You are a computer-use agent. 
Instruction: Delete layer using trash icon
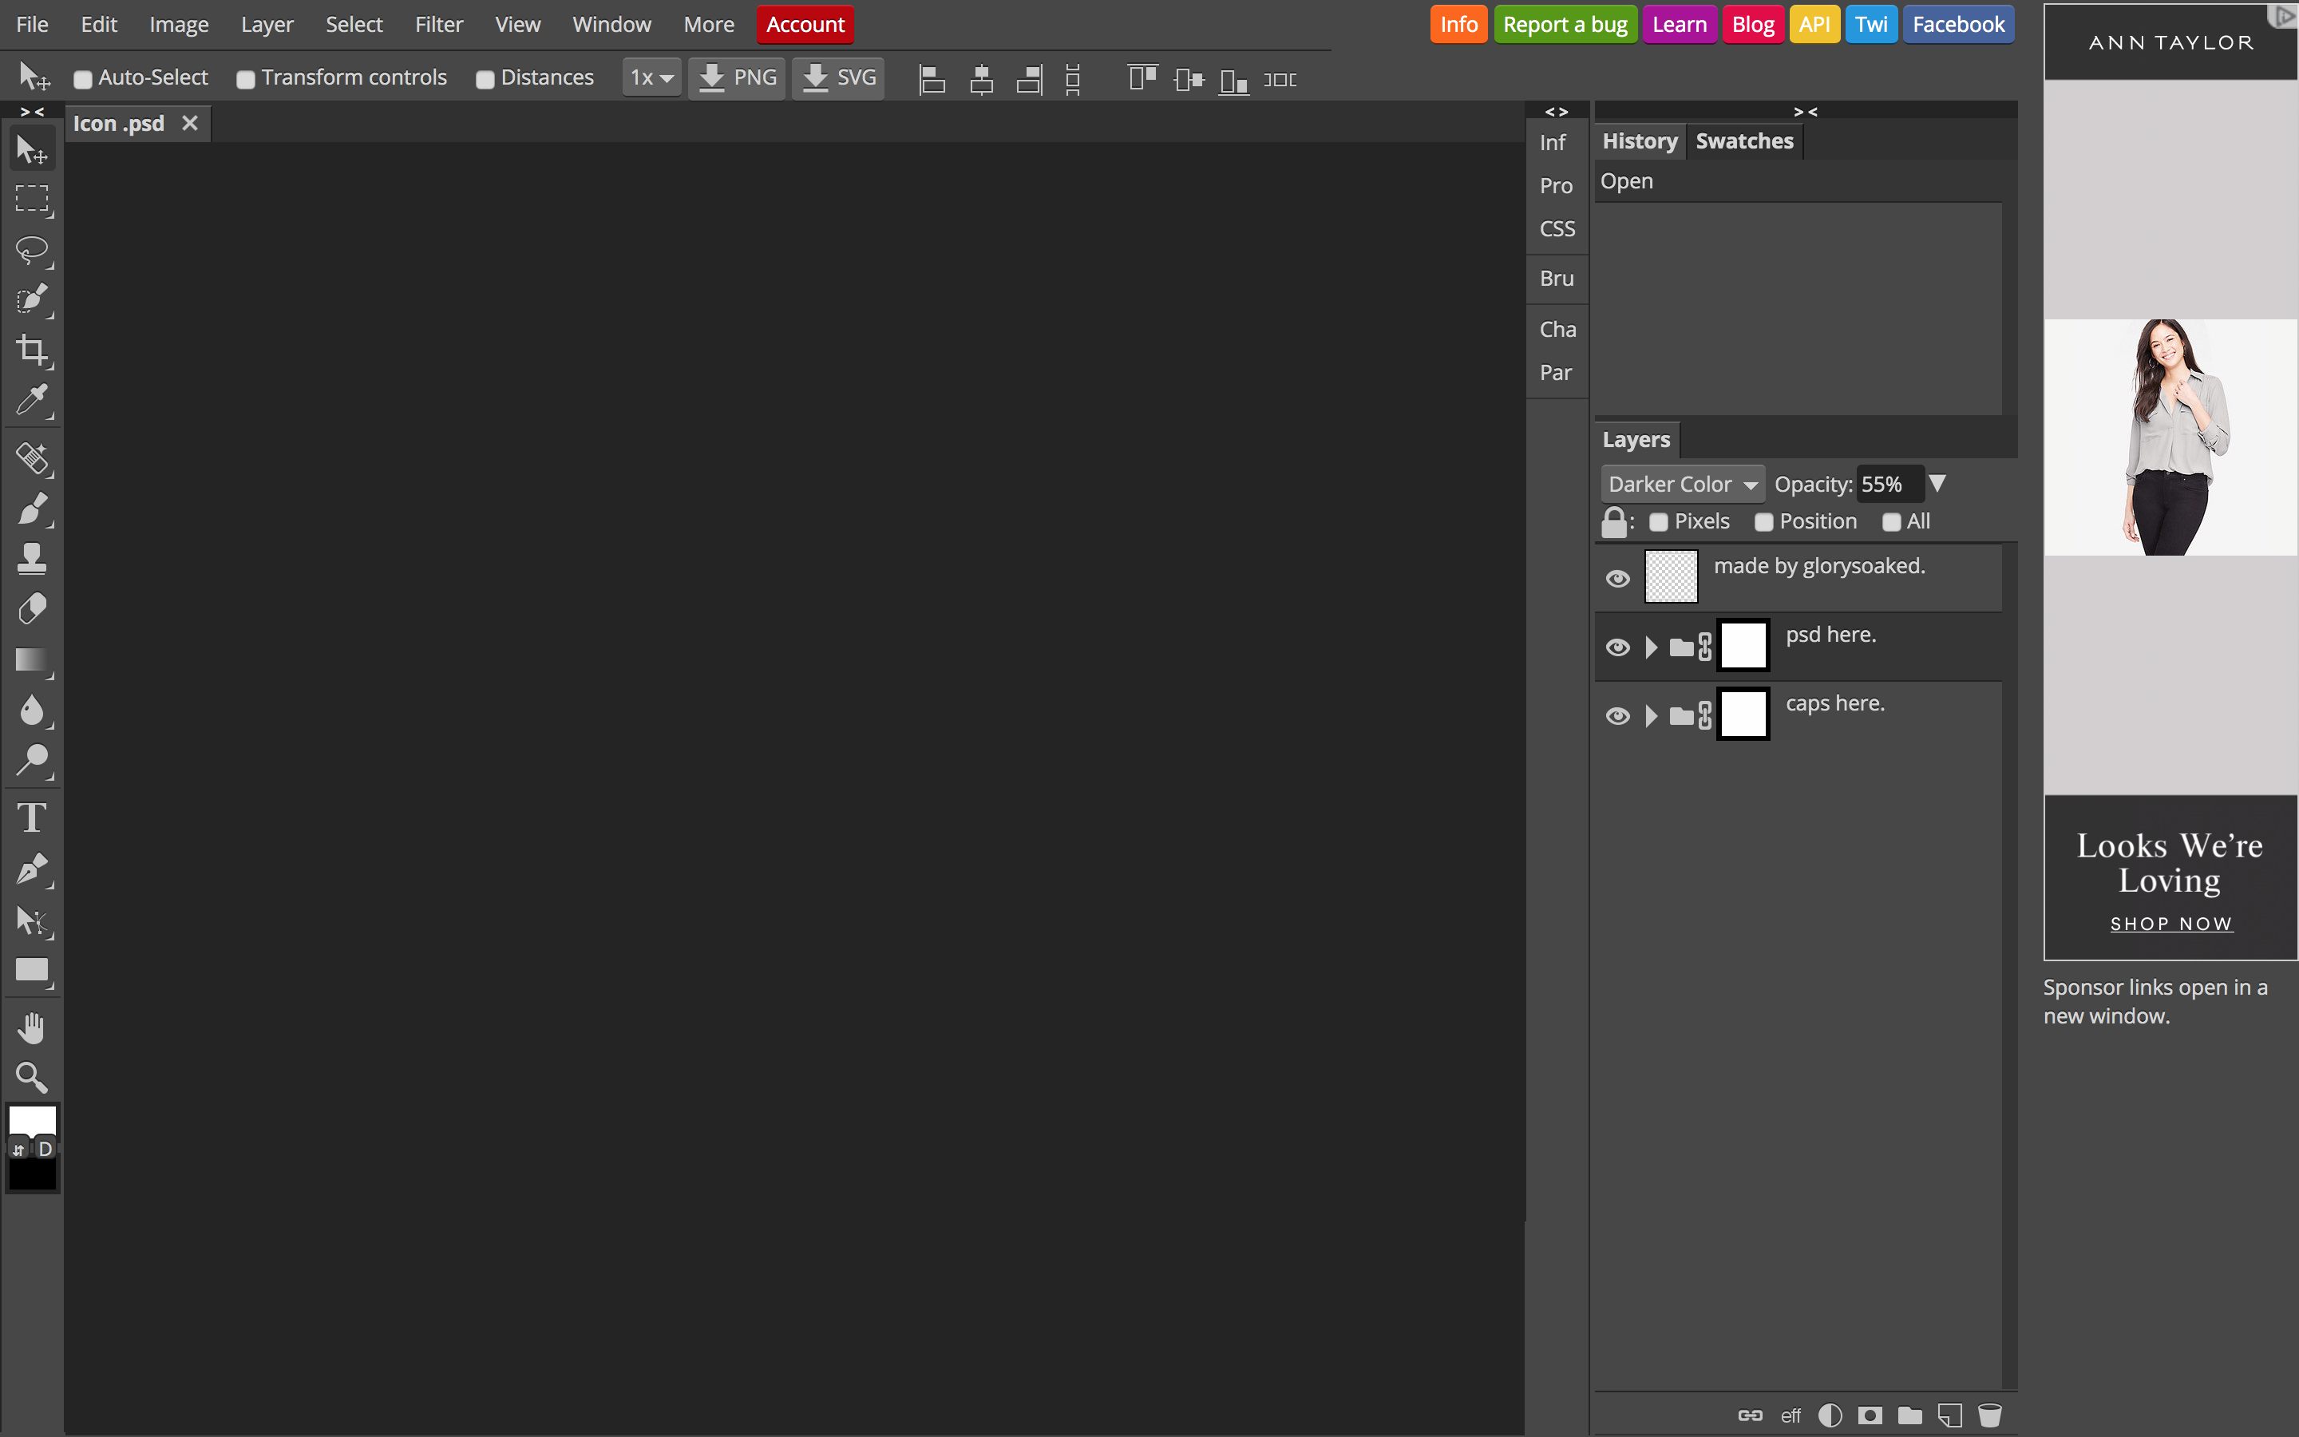point(1990,1414)
